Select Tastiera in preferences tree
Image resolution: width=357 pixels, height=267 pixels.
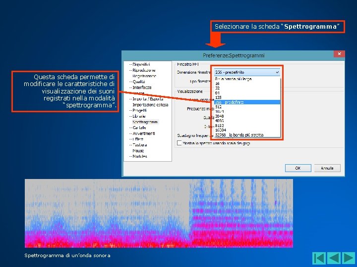coord(139,145)
